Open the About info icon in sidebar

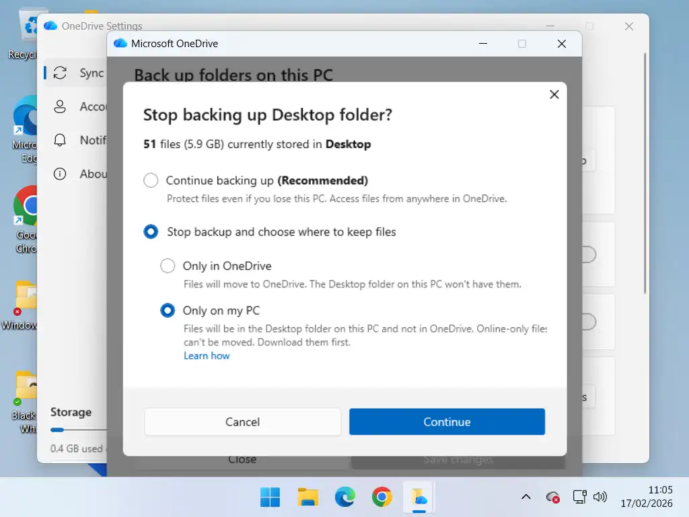[x=60, y=174]
